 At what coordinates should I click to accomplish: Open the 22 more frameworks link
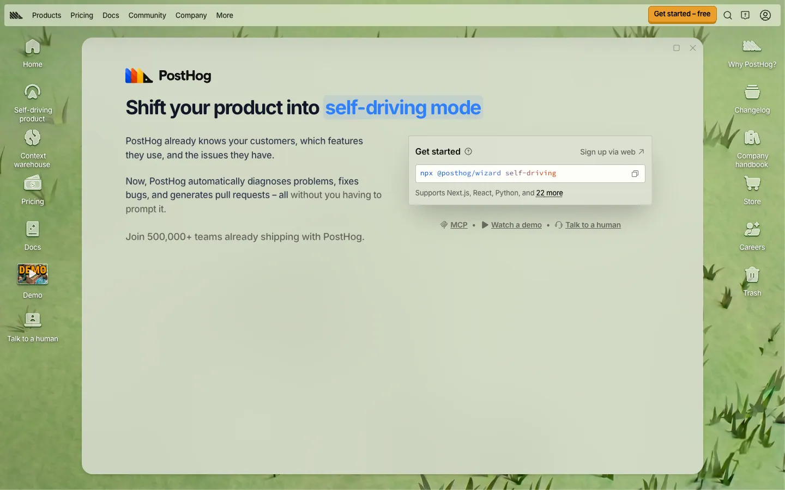pos(549,193)
